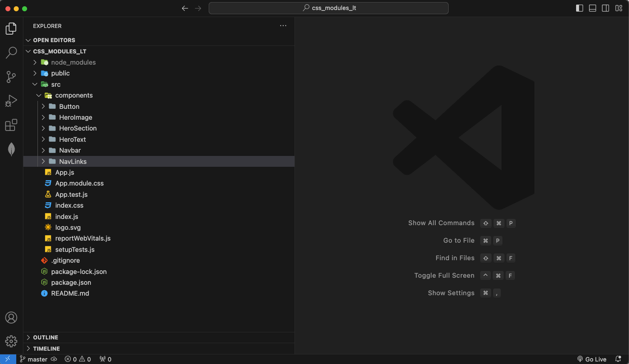This screenshot has width=629, height=364.
Task: Click the remote window indicator in status bar
Action: (8, 359)
